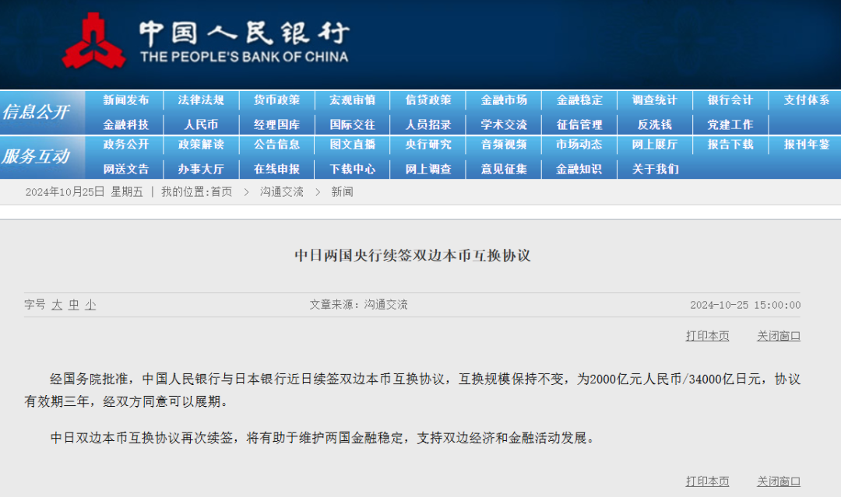Click 沟通交流 breadcrumb link
This screenshot has width=841, height=497.
click(282, 192)
